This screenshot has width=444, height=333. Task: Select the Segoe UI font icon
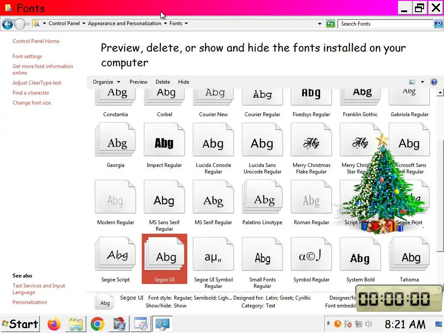(x=164, y=254)
